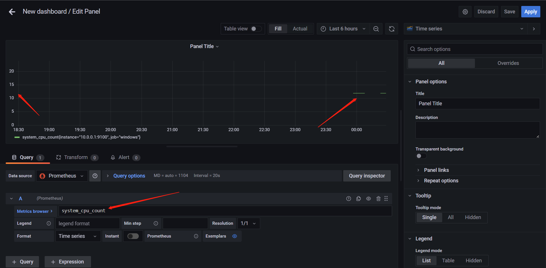The width and height of the screenshot is (546, 268).
Task: Switch to the Alert tab
Action: click(x=125, y=158)
